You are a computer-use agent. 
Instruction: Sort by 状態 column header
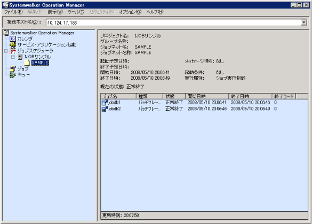174,96
